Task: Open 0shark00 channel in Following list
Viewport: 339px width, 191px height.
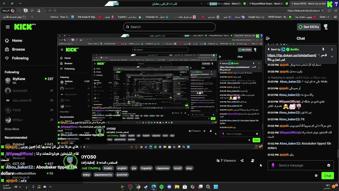Action: click(29, 90)
